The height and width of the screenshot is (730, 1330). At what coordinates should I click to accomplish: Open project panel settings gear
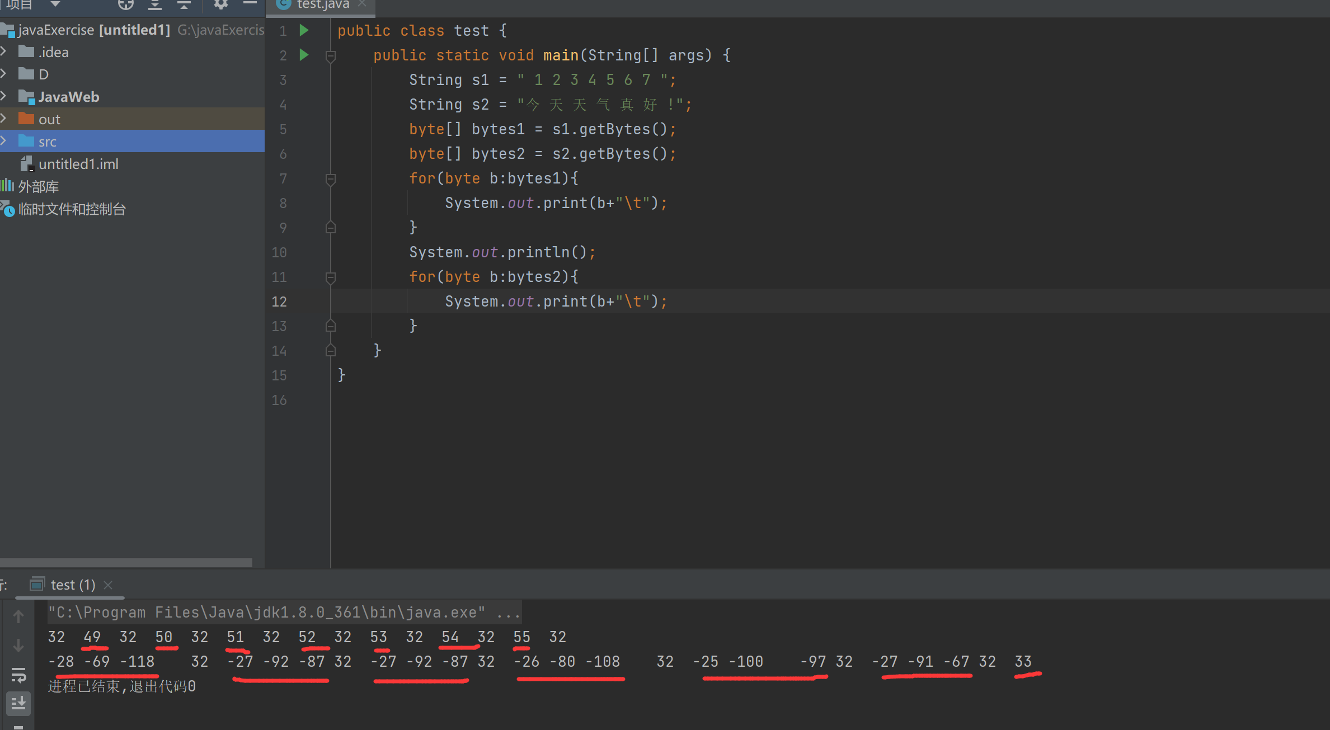(x=221, y=4)
